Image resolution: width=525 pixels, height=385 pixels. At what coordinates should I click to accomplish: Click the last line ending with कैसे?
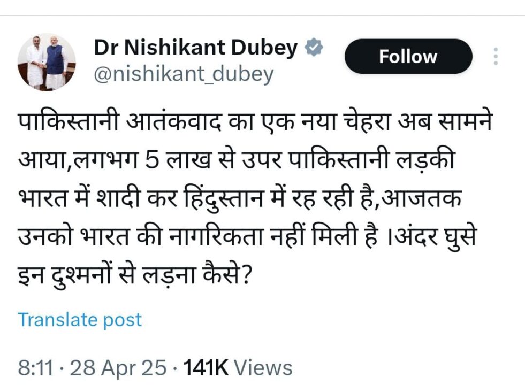tap(135, 275)
